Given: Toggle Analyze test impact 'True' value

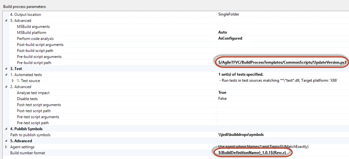Looking at the screenshot, I should (222, 93).
